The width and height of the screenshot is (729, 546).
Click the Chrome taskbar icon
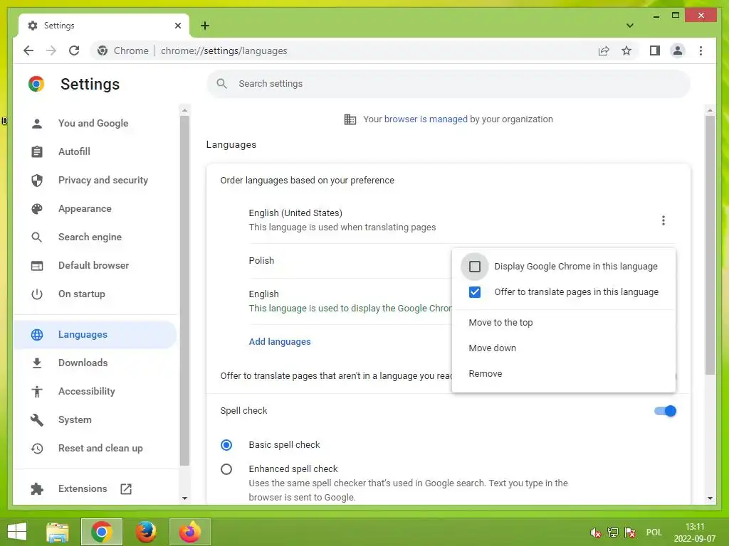(x=101, y=532)
